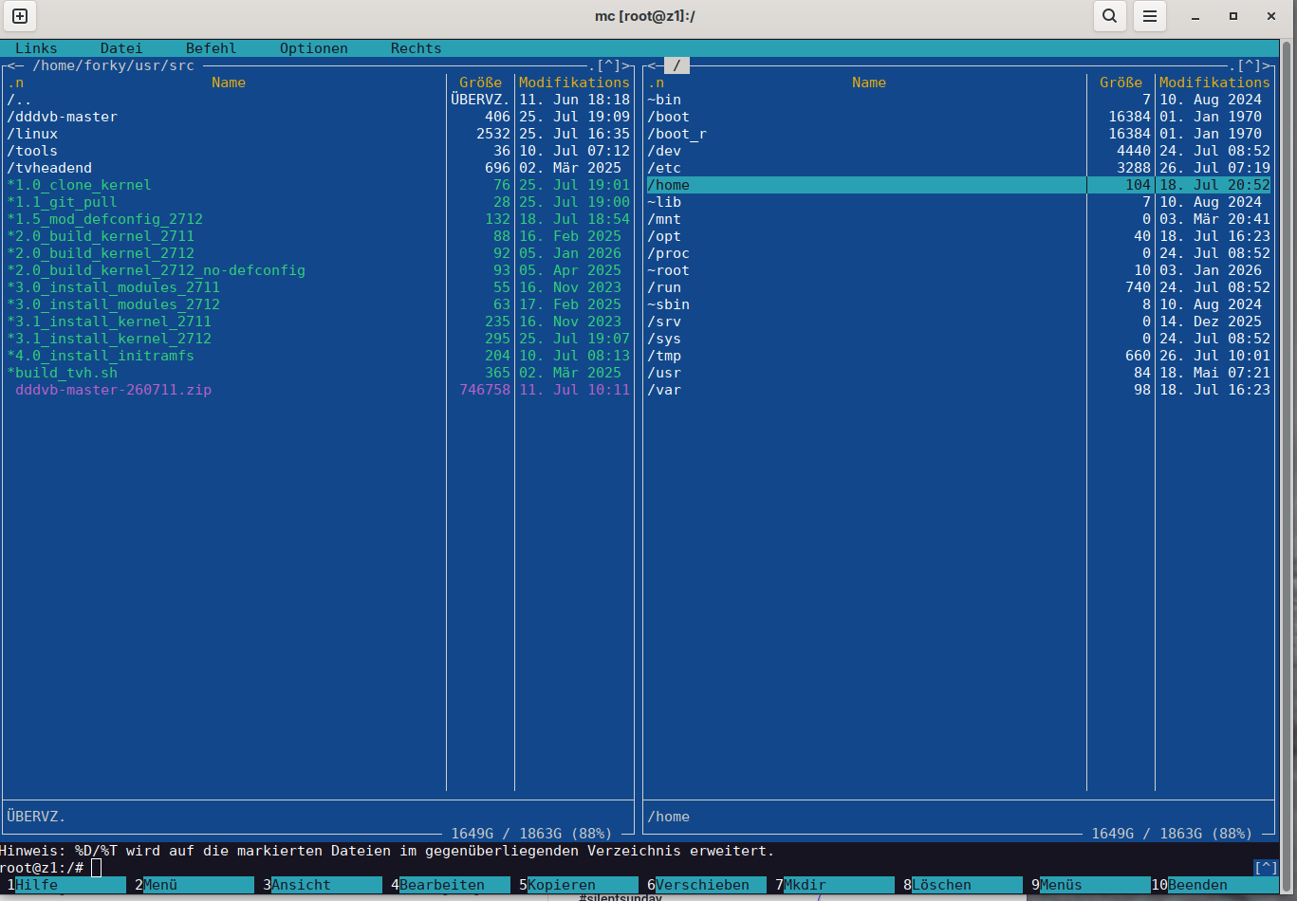The width and height of the screenshot is (1297, 901).
Task: Click the 10 Beenden function key button
Action: pos(1215,885)
